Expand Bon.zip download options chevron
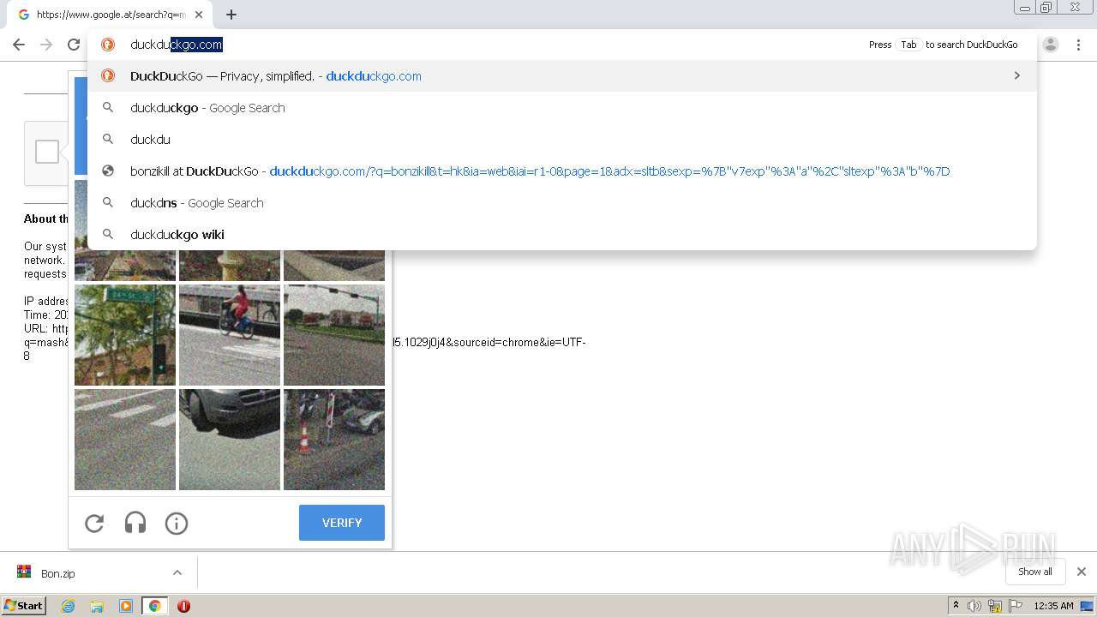 click(177, 572)
